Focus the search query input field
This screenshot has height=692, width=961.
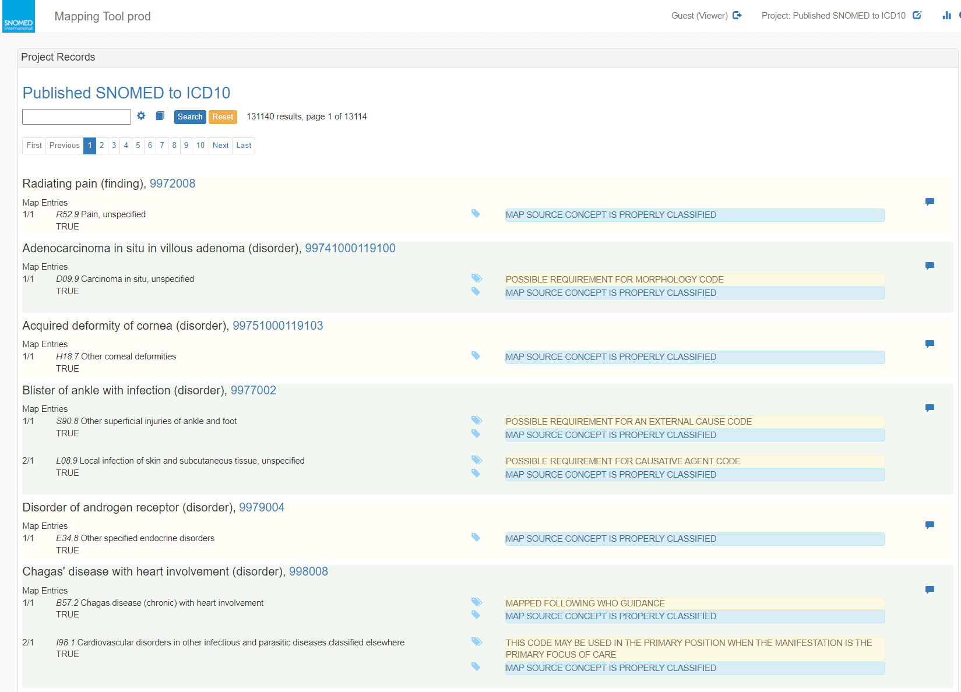tap(76, 117)
